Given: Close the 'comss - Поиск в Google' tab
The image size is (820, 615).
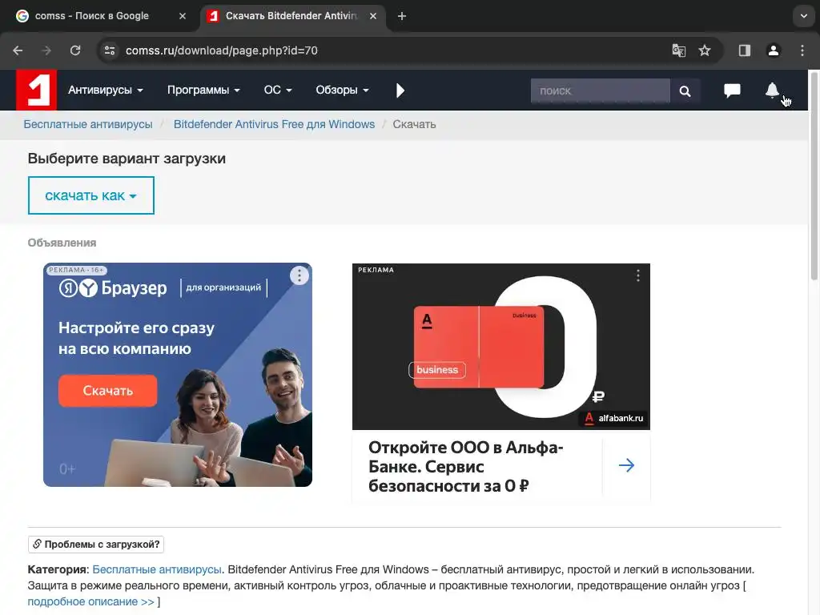Looking at the screenshot, I should pyautogui.click(x=183, y=16).
